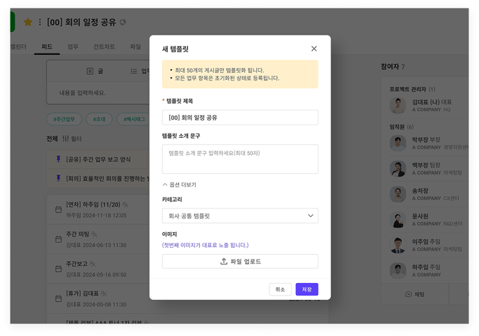Click pin icon on [공유] 주간 업무 보고 양식
Image resolution: width=479 pixels, height=336 pixels.
(58, 159)
